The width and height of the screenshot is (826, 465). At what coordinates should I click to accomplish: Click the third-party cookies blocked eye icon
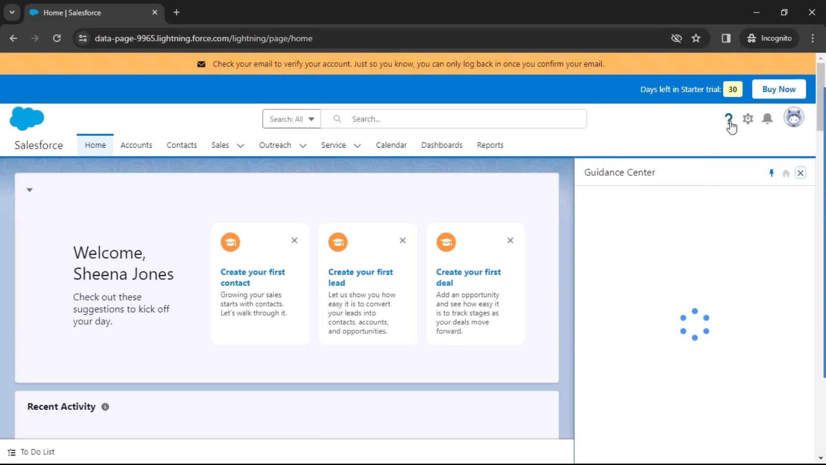[676, 38]
